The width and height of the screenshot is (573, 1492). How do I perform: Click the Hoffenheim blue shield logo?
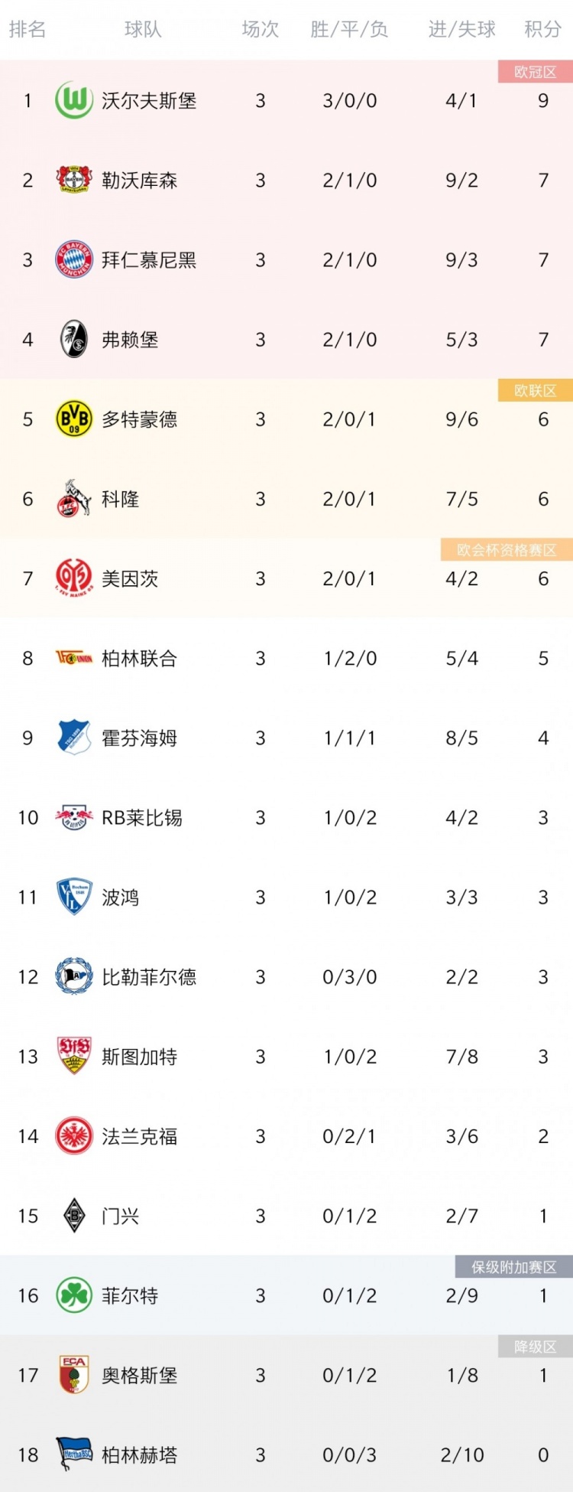click(74, 737)
